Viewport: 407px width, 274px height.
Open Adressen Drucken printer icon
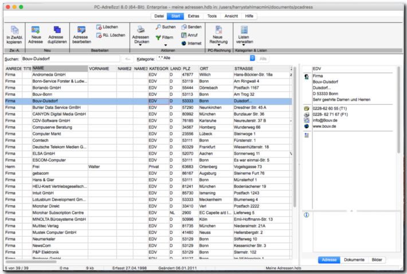coord(140,29)
